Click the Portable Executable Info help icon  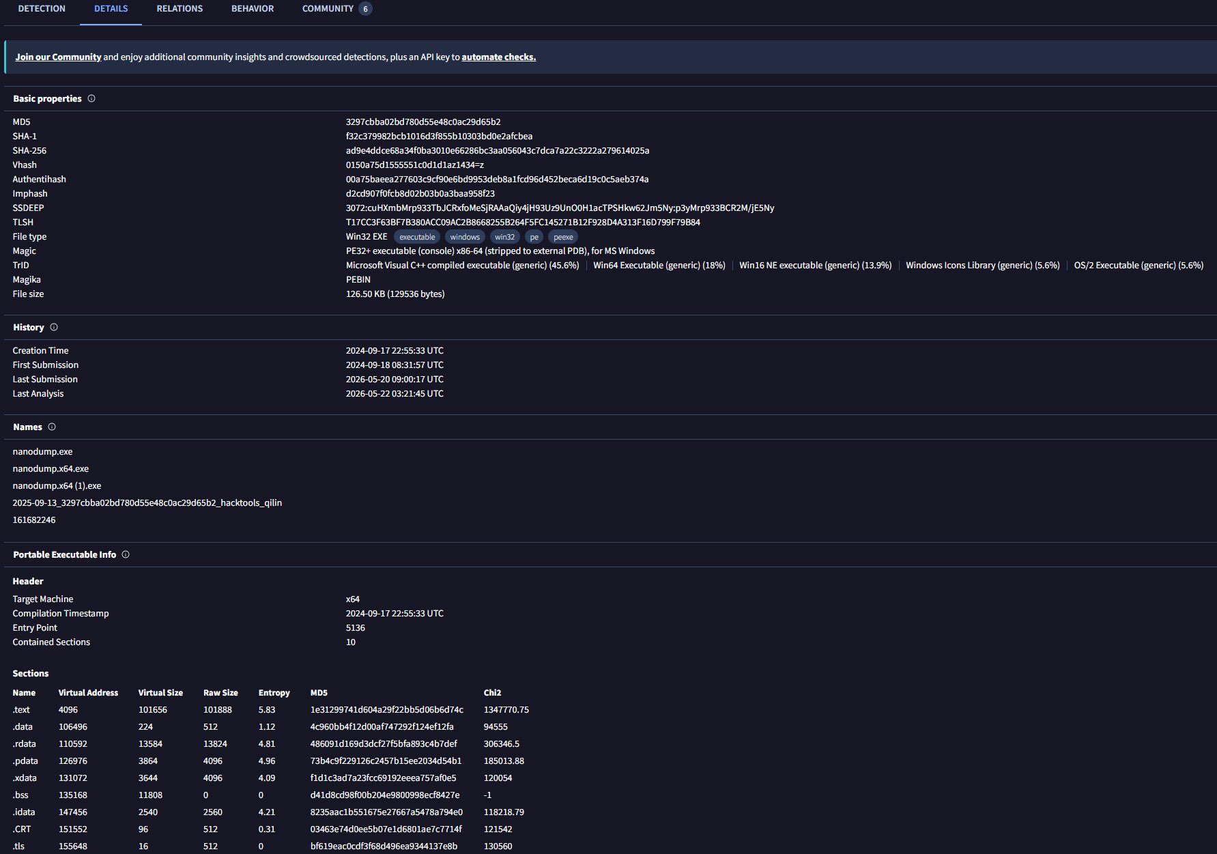126,554
